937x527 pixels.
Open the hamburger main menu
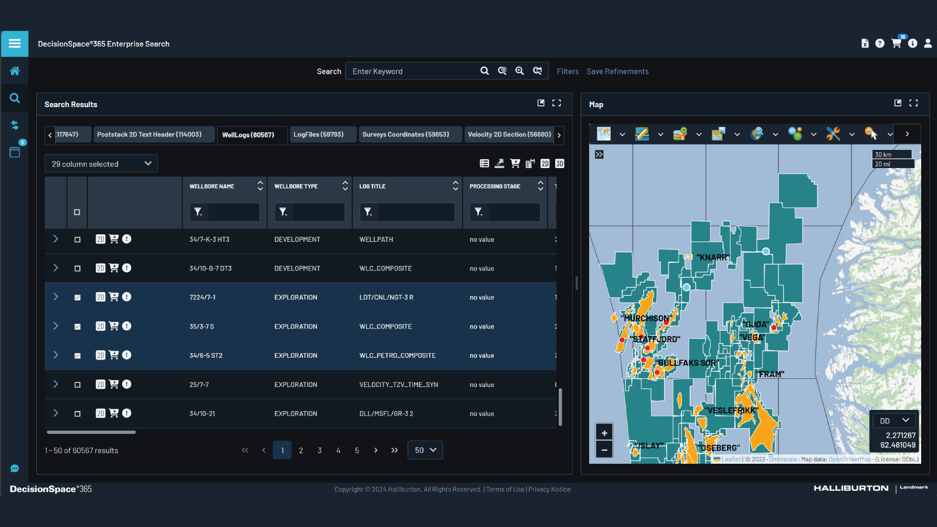(15, 43)
